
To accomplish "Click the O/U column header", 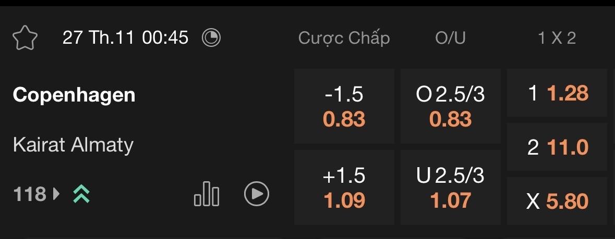I will [451, 38].
